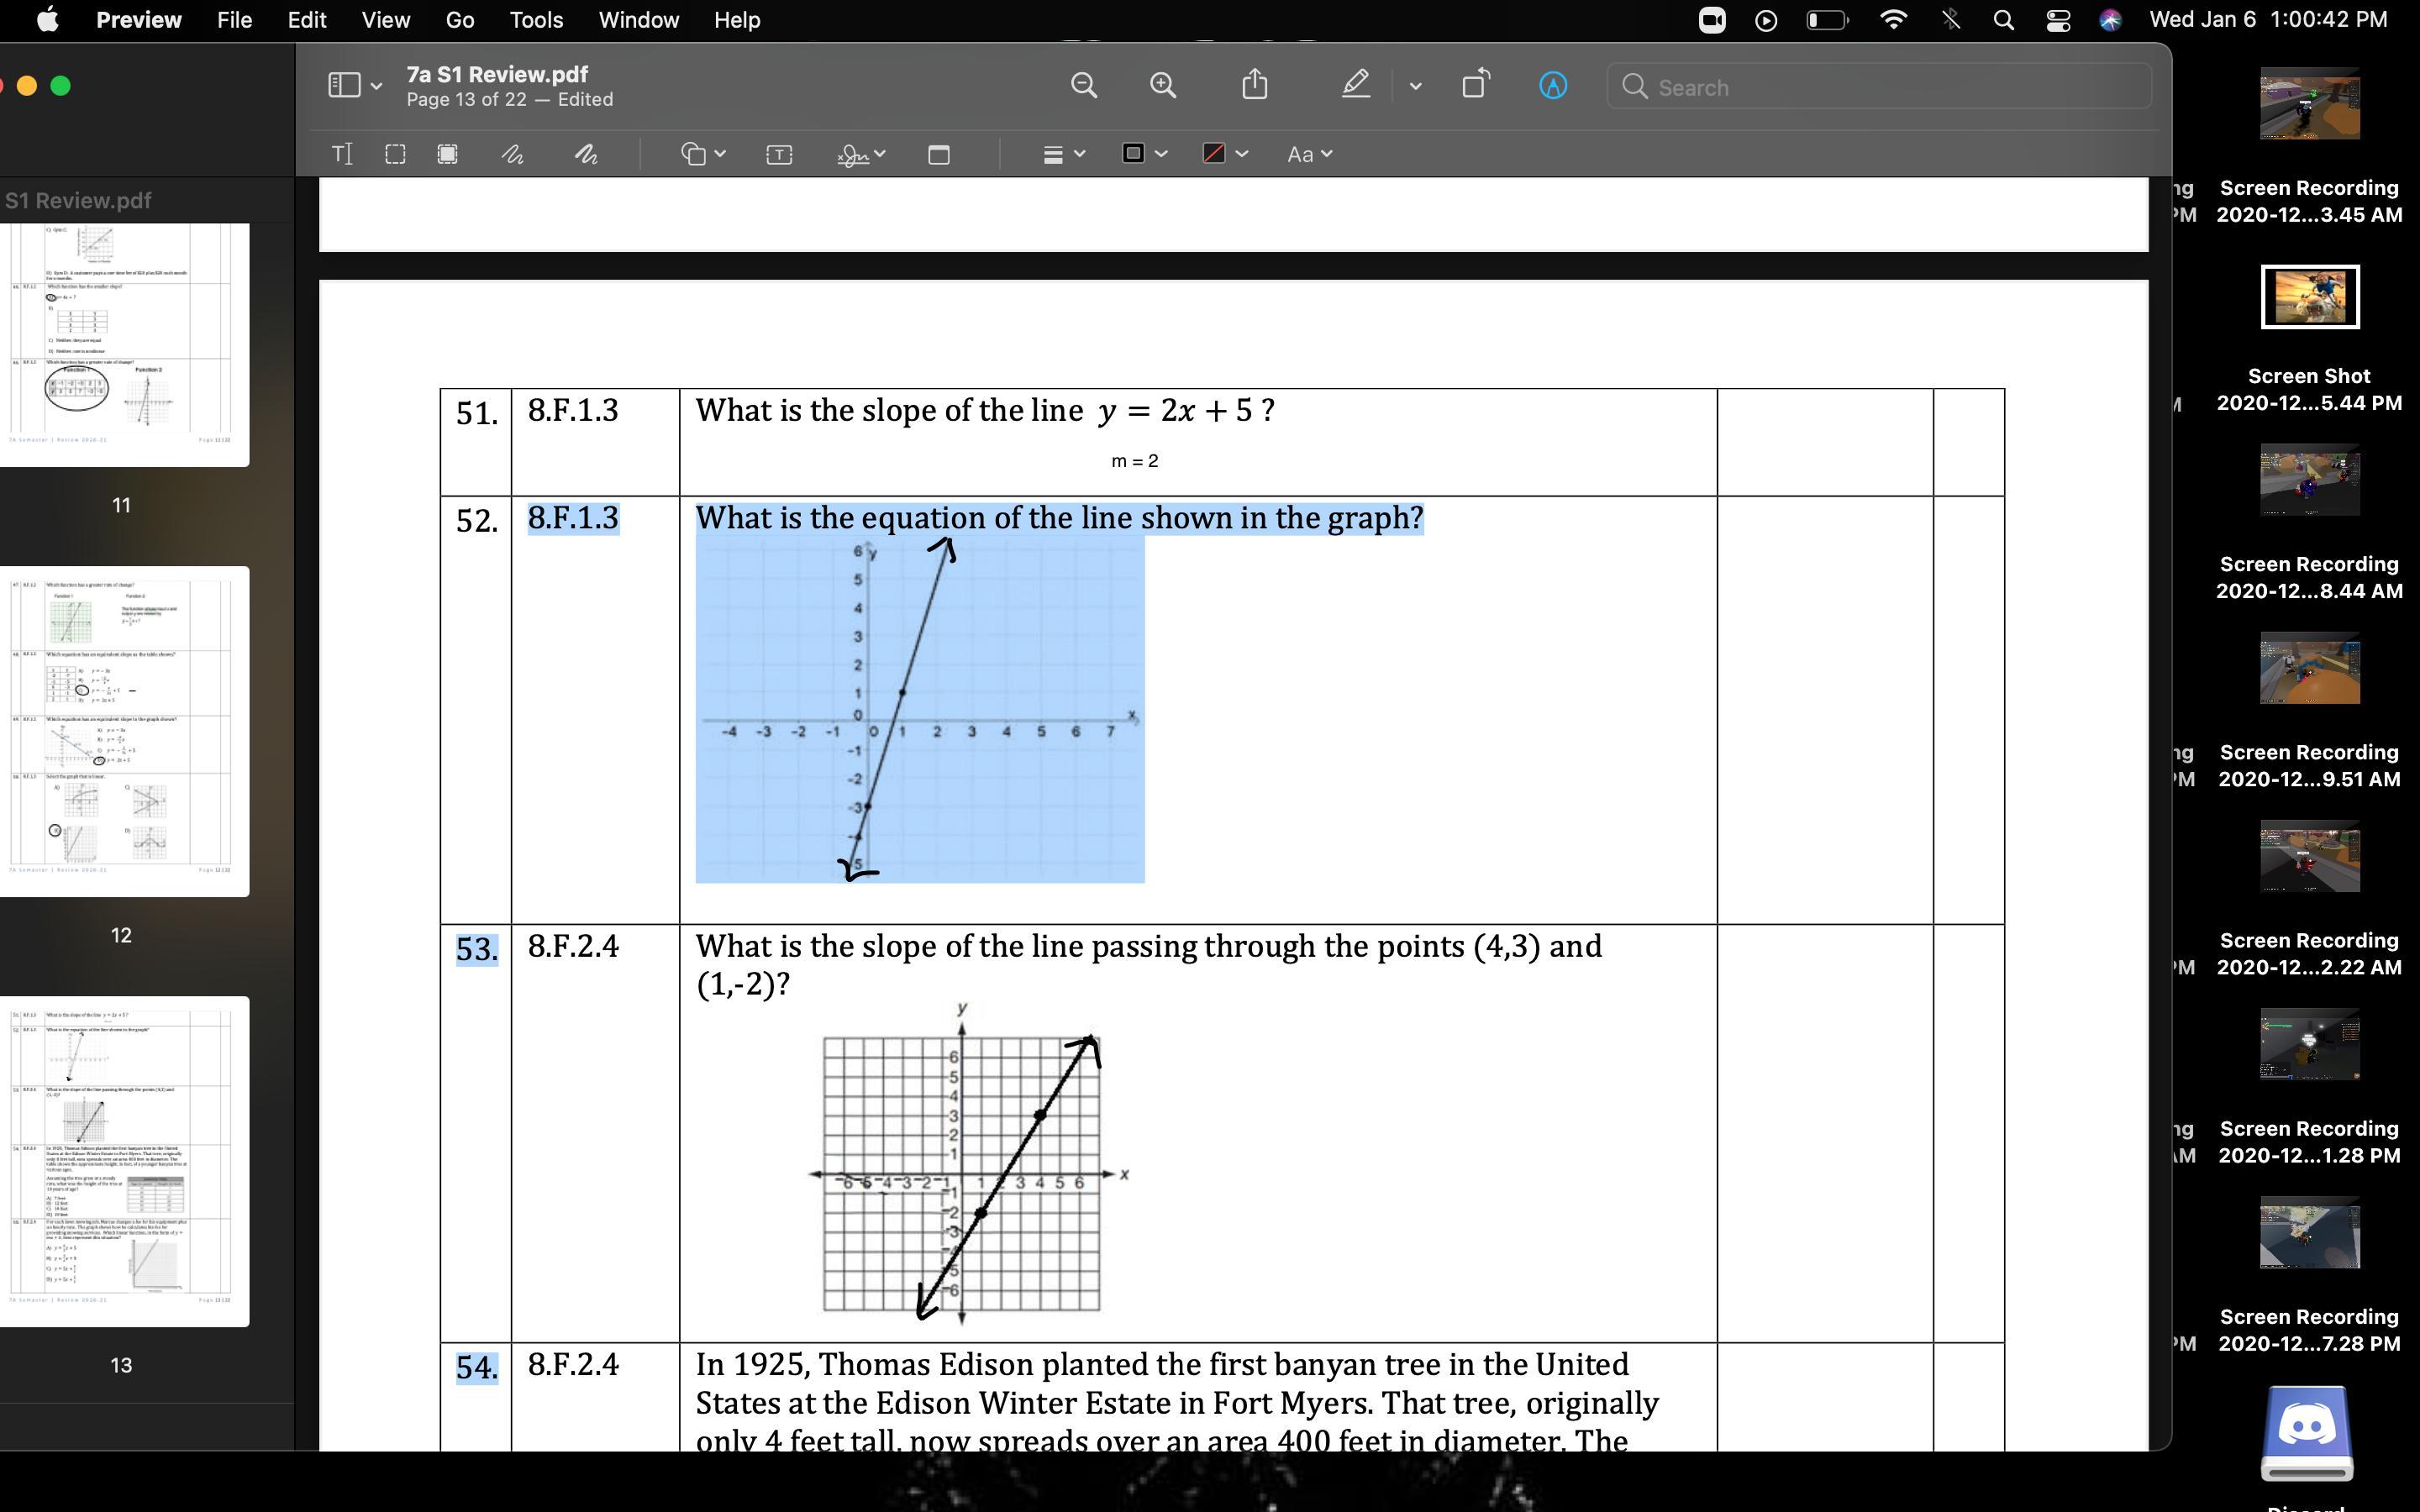
Task: Open macOS Control Center toggles
Action: tap(2058, 20)
